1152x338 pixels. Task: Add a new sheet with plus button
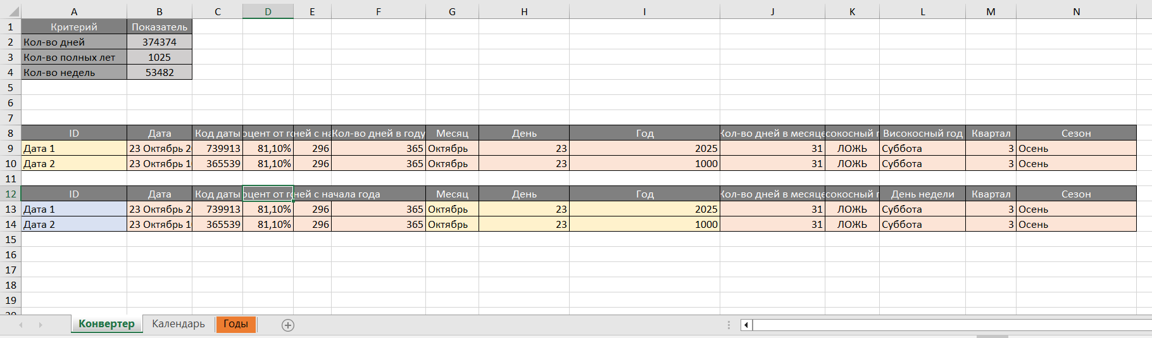coord(288,325)
